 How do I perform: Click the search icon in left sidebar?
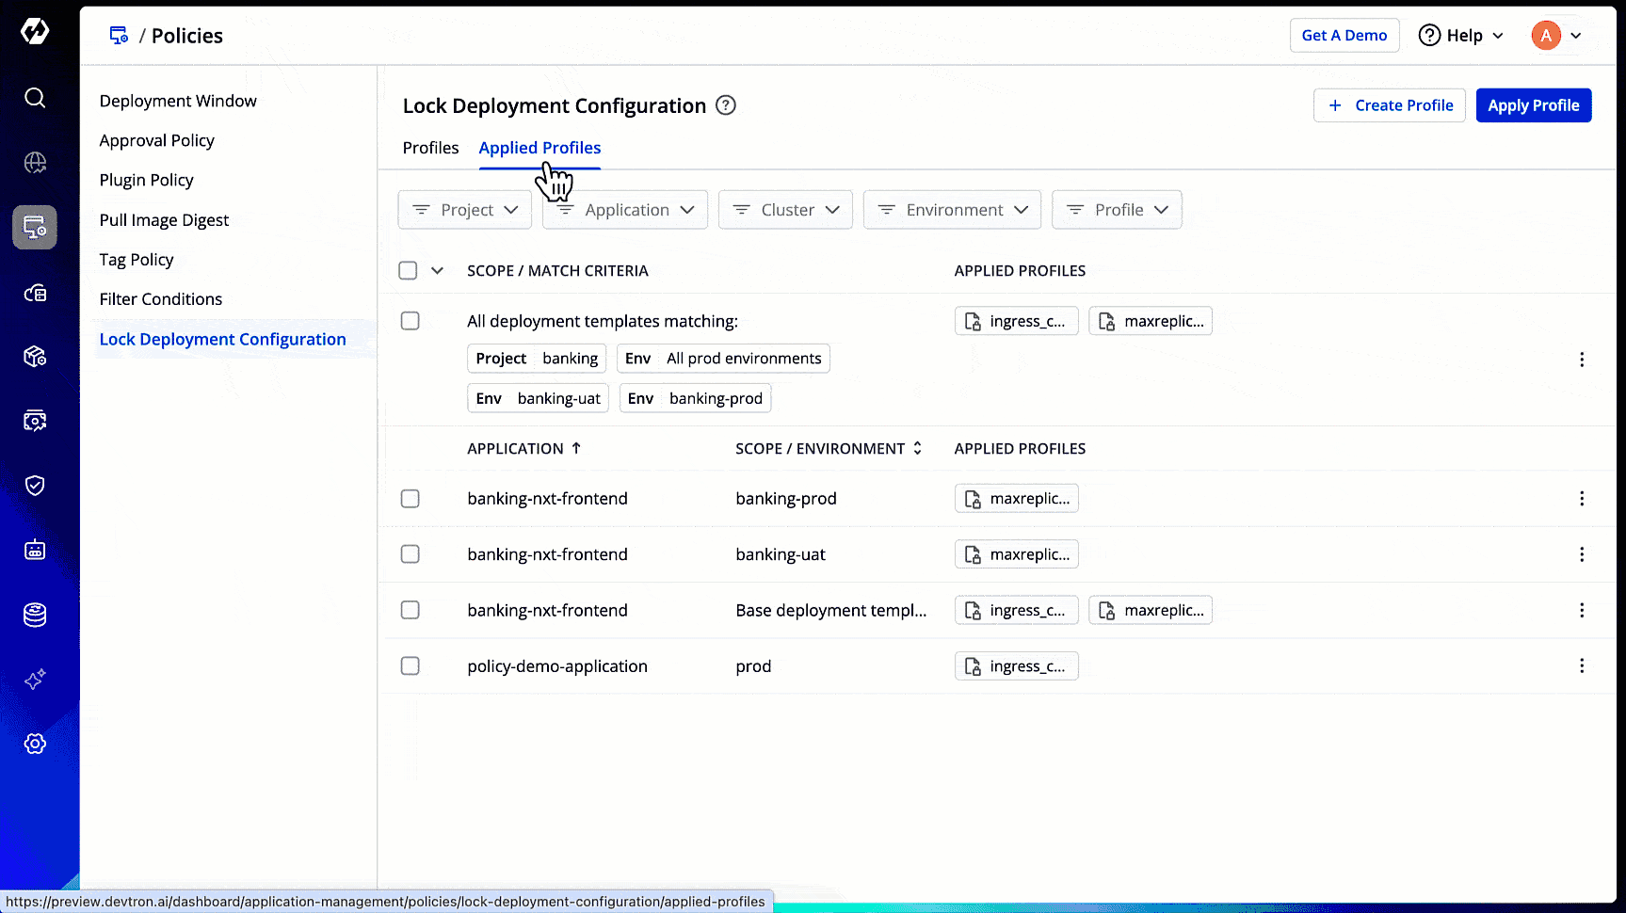(x=35, y=98)
